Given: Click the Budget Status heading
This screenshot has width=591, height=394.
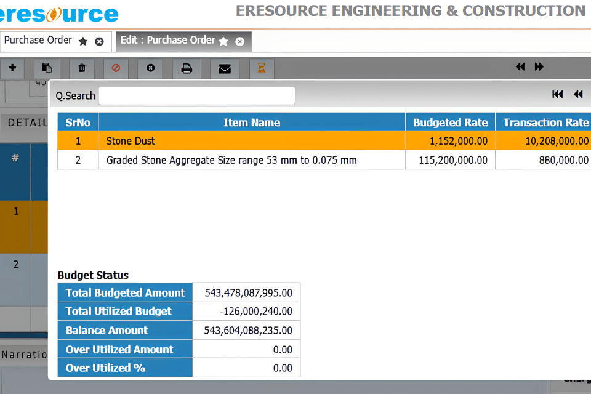Looking at the screenshot, I should [93, 275].
